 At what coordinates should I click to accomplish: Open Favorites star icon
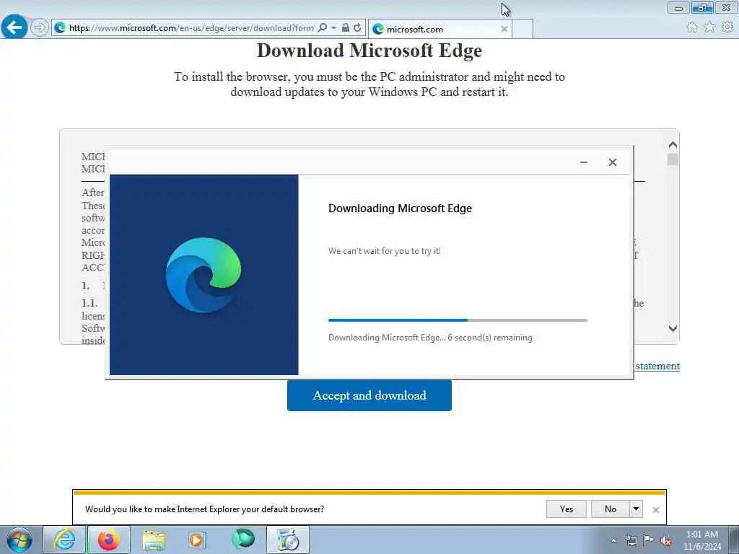(709, 28)
